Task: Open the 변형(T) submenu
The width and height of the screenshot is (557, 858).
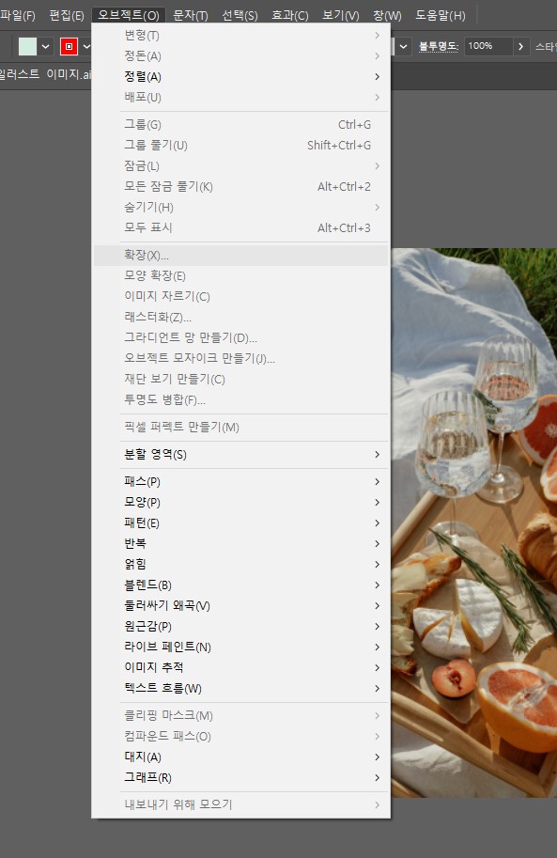Action: (240, 36)
